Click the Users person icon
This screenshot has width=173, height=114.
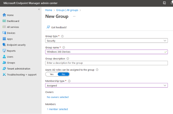[x=4, y=56]
